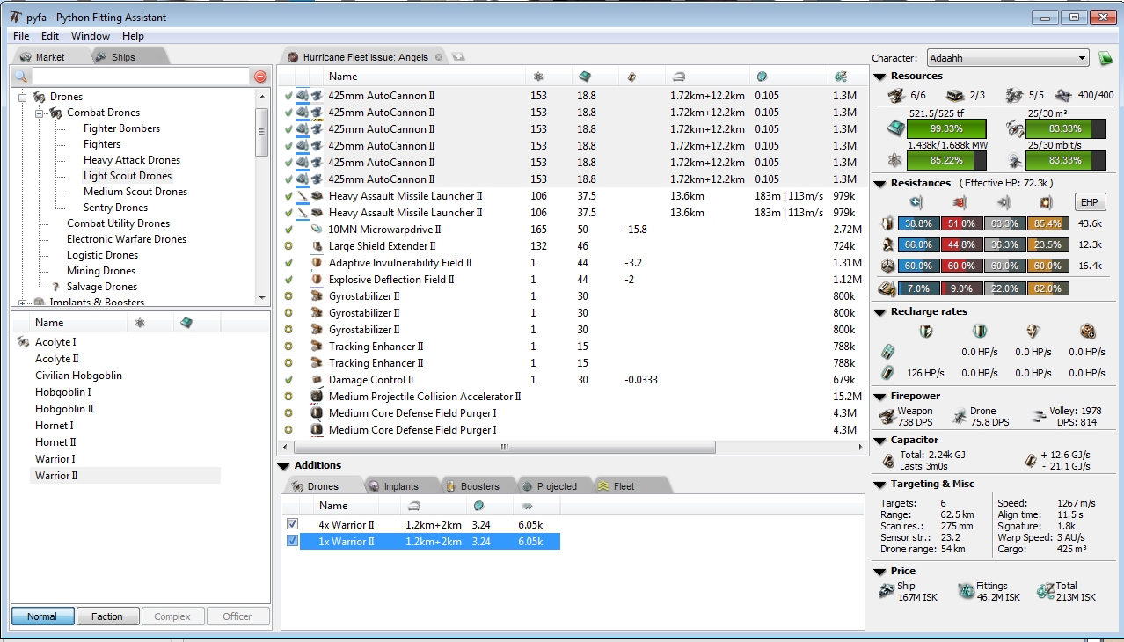The height and width of the screenshot is (642, 1124).
Task: Click the Medium Projectile Collision Accelerator II icon
Action: tap(317, 397)
